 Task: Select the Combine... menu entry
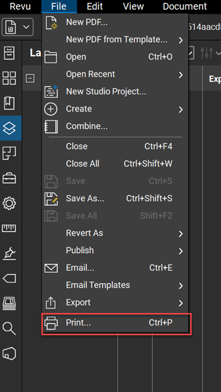[115, 126]
